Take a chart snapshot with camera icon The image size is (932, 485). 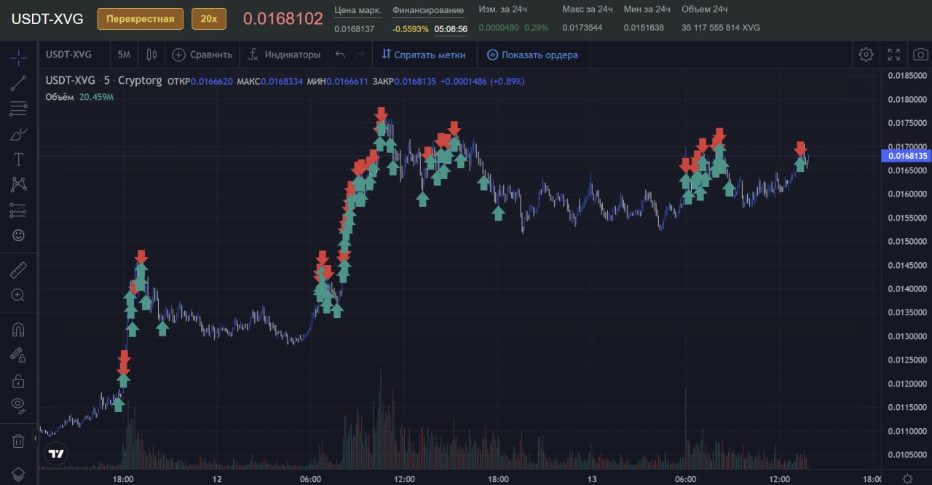[921, 55]
